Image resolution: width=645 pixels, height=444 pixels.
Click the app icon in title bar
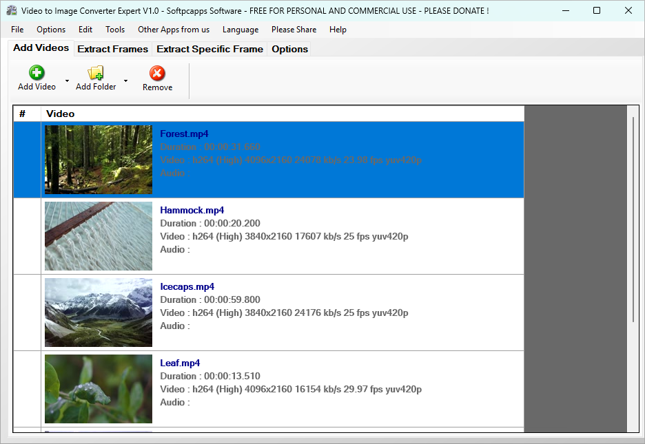pyautogui.click(x=12, y=10)
